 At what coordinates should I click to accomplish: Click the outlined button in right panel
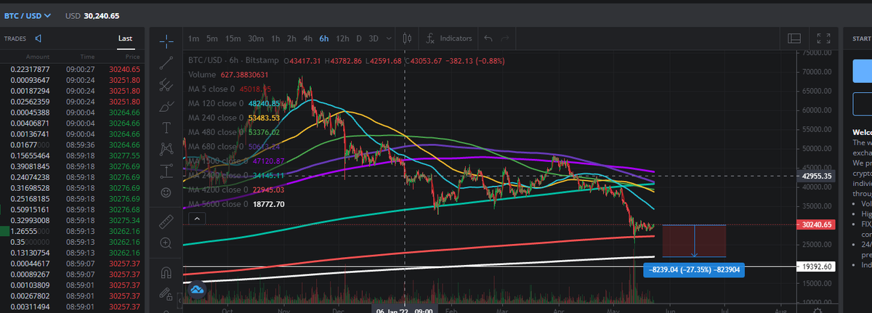pyautogui.click(x=862, y=105)
